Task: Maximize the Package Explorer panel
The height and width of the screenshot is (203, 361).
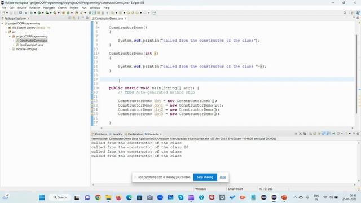Action: 87,18
